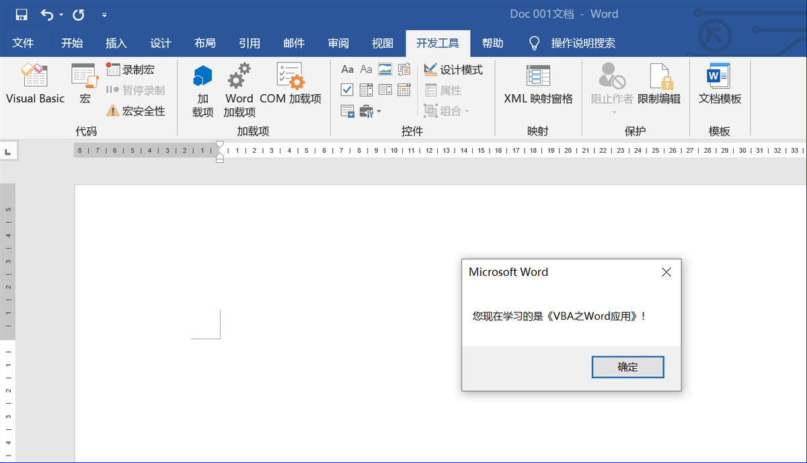Redo or repeat the last action
Viewport: 807px width, 463px height.
(x=79, y=14)
